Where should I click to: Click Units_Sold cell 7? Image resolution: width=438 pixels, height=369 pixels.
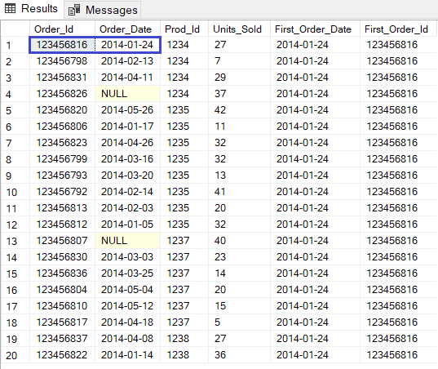click(240, 61)
